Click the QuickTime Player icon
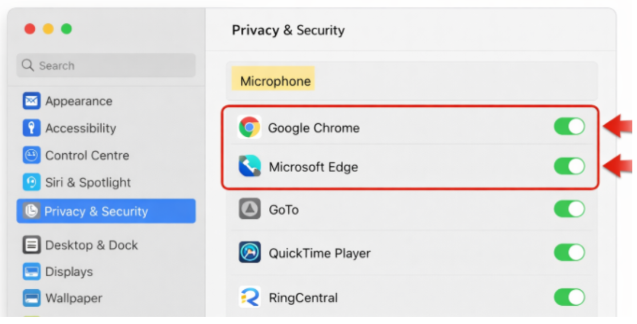 click(x=249, y=253)
